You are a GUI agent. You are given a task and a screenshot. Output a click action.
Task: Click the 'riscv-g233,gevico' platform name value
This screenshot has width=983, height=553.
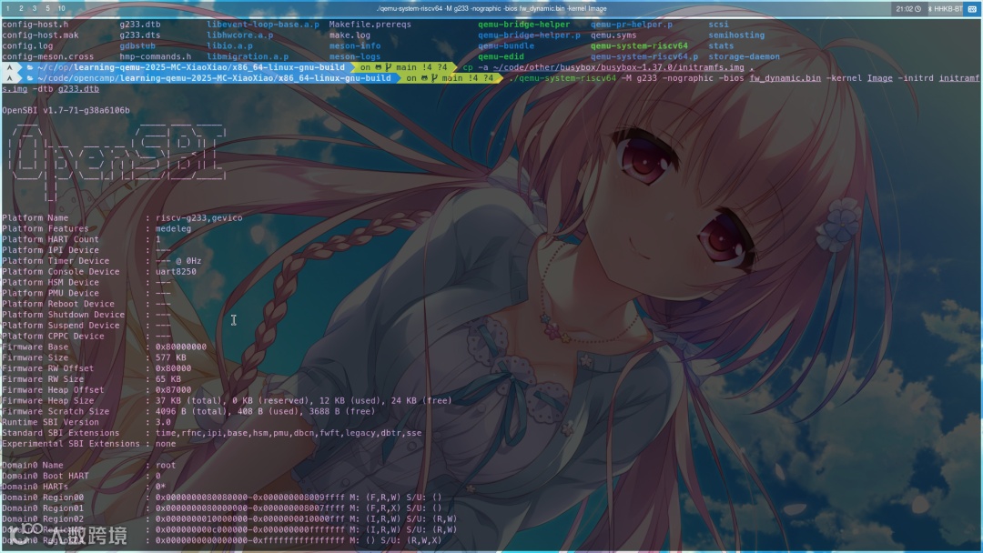pyautogui.click(x=198, y=218)
